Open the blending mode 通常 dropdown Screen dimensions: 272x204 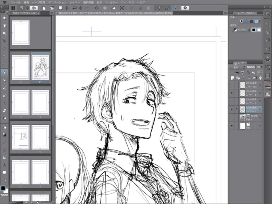pos(237,67)
